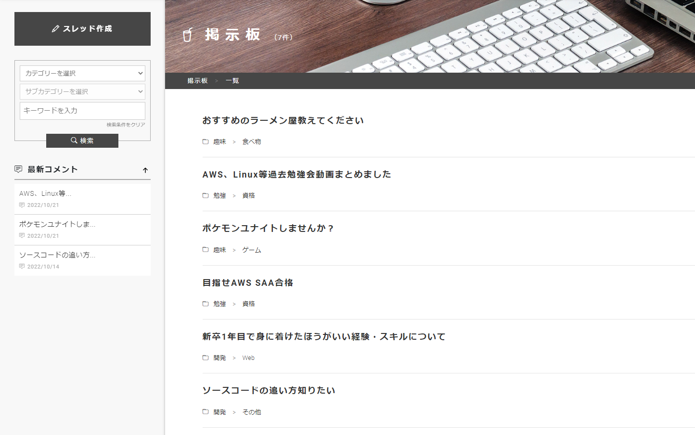Image resolution: width=695 pixels, height=435 pixels.
Task: Click folder icon under 目指せAWS SAA合格
Action: [206, 304]
